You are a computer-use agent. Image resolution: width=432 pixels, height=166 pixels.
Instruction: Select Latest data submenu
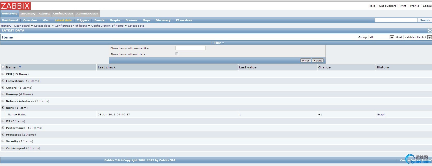(x=63, y=20)
